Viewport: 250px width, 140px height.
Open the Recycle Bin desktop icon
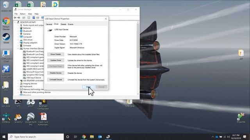coord(6,6)
